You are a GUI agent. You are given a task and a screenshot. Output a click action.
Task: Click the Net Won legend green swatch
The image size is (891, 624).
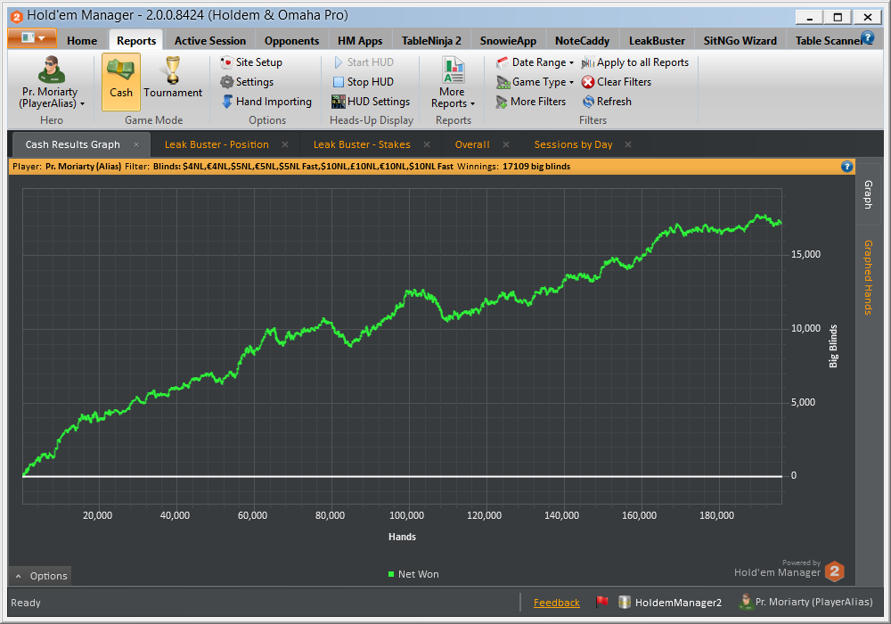[x=391, y=574]
